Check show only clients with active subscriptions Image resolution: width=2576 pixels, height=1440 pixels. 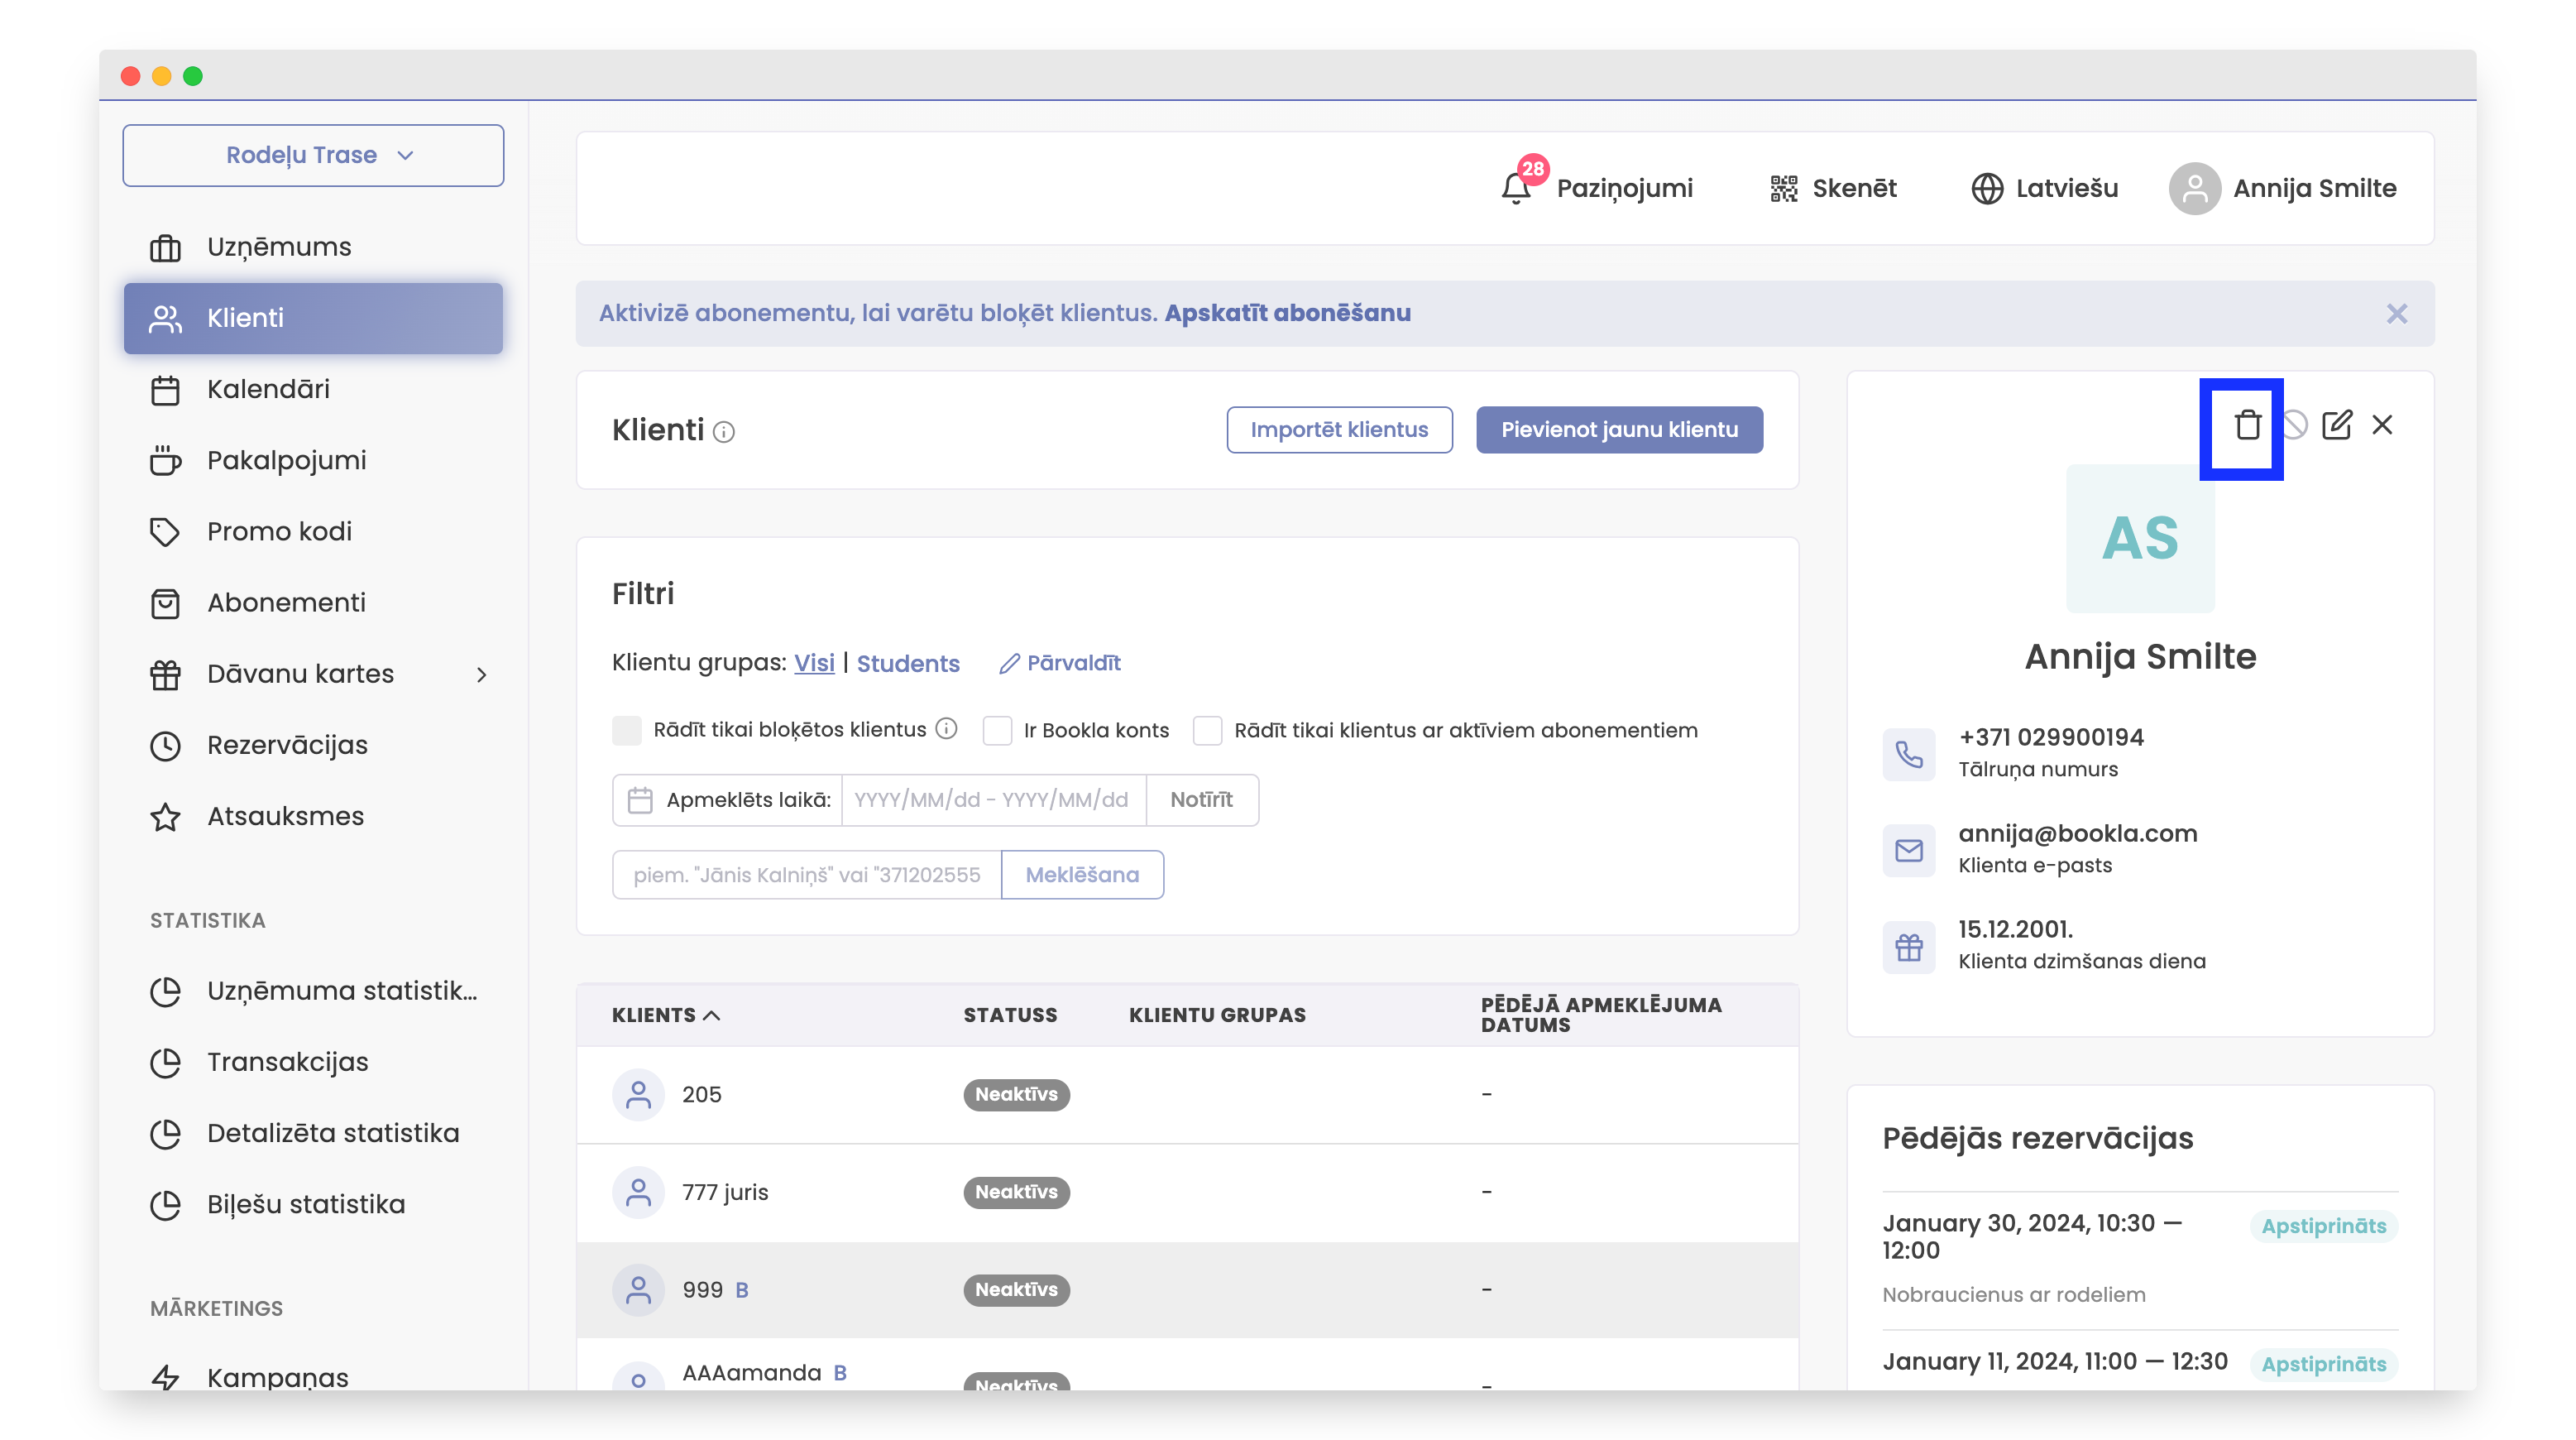(x=1207, y=731)
